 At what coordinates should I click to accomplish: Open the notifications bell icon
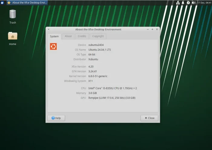[183, 3]
